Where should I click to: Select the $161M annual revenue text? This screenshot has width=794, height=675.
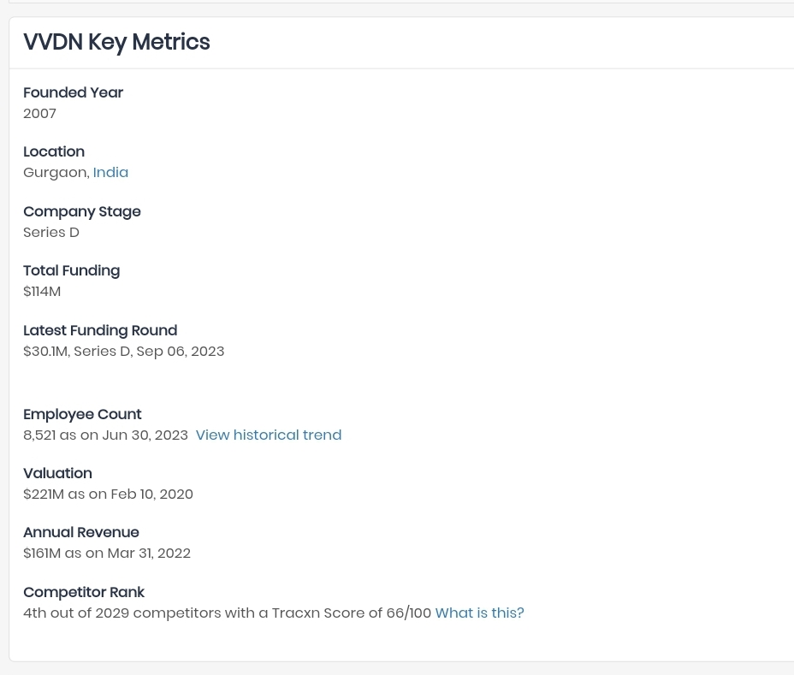[107, 554]
